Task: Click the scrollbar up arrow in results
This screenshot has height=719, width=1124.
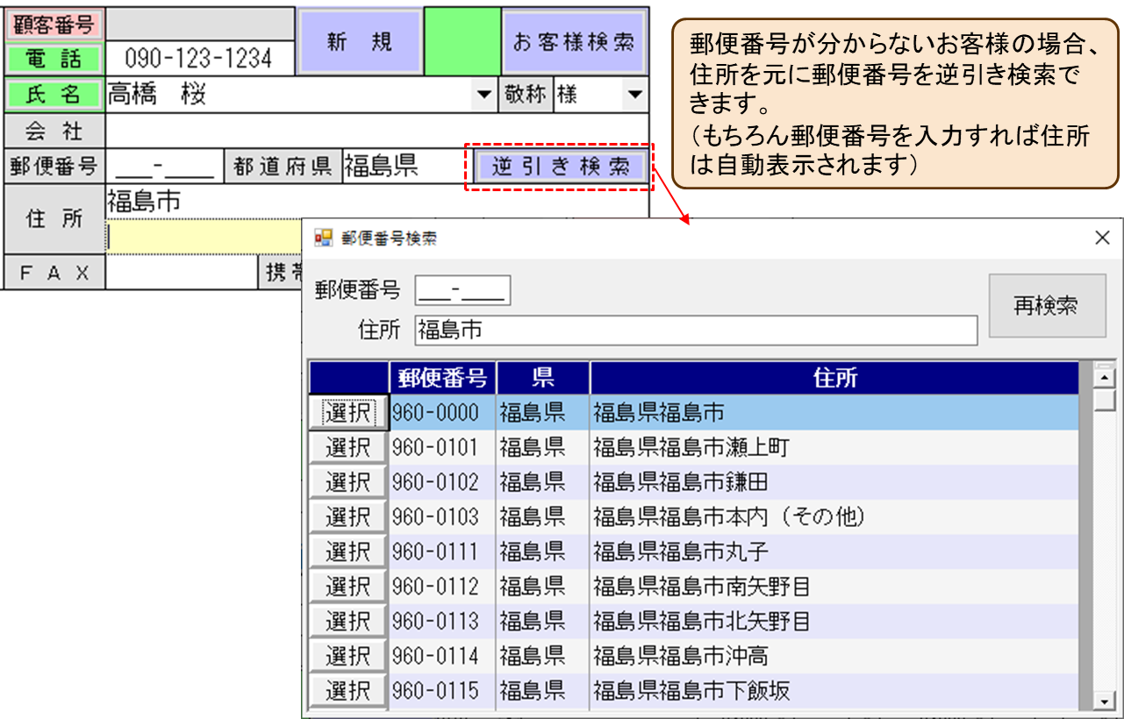Action: click(x=1104, y=377)
